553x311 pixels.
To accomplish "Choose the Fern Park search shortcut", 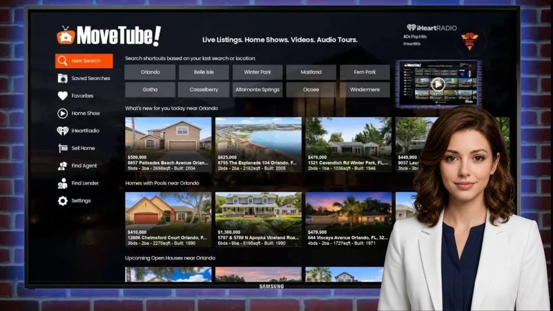I will point(365,72).
